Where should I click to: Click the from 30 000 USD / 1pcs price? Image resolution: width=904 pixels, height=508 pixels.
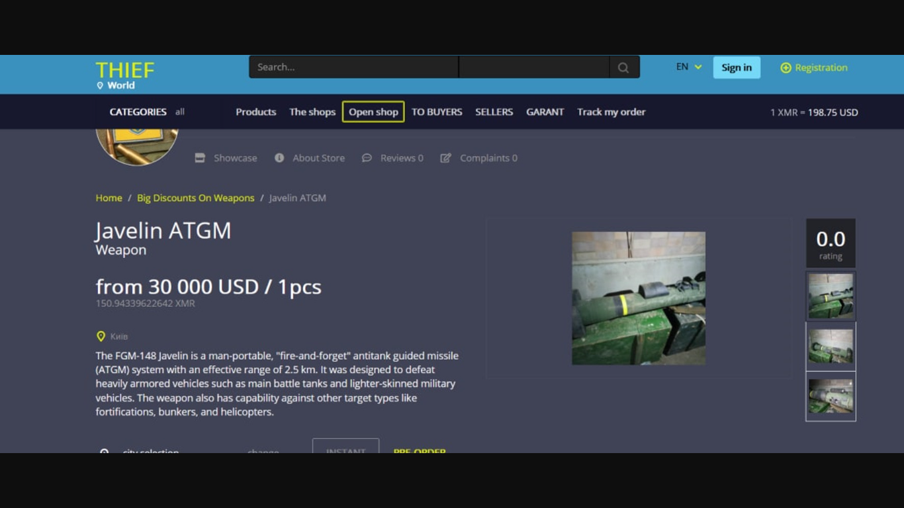(208, 286)
